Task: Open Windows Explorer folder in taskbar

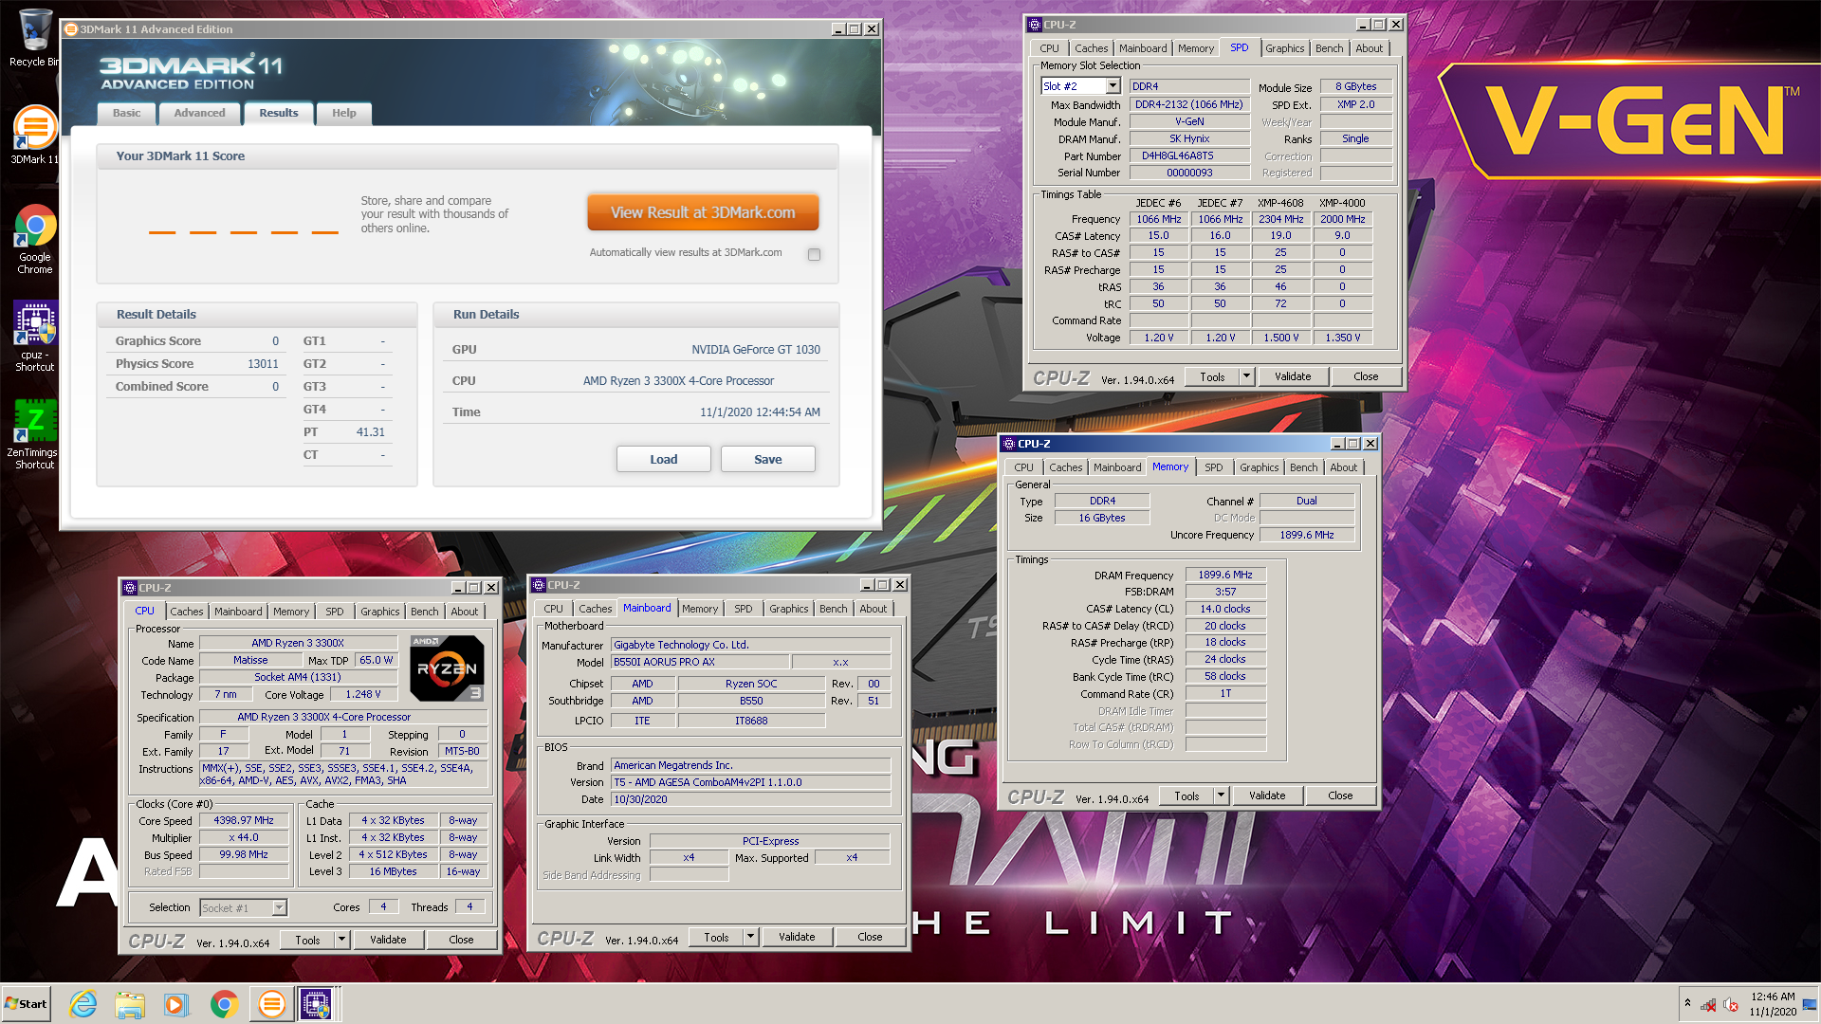Action: (x=130, y=1003)
